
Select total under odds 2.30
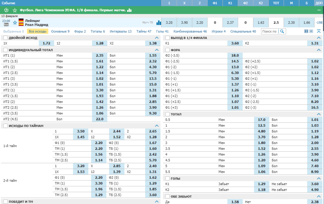291,23
